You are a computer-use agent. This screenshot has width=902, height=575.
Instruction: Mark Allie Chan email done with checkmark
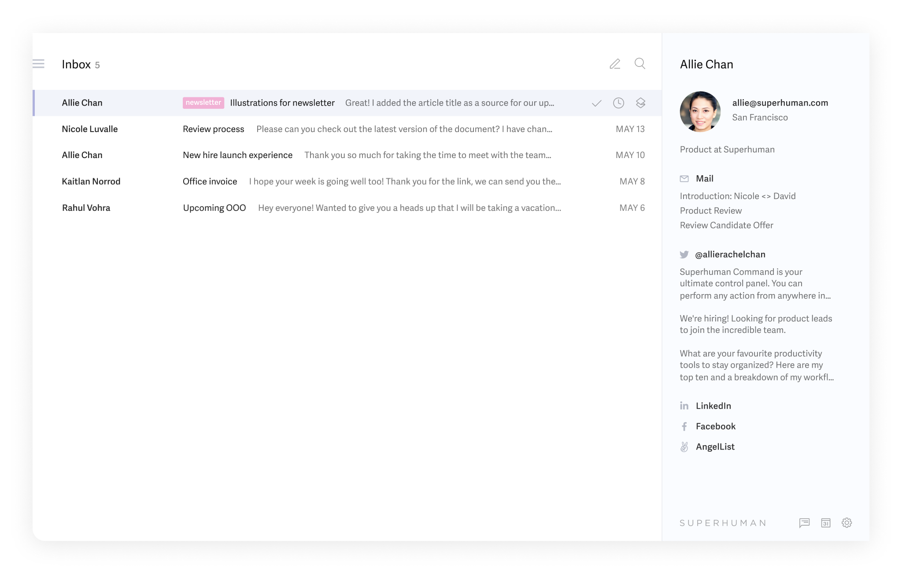[596, 103]
